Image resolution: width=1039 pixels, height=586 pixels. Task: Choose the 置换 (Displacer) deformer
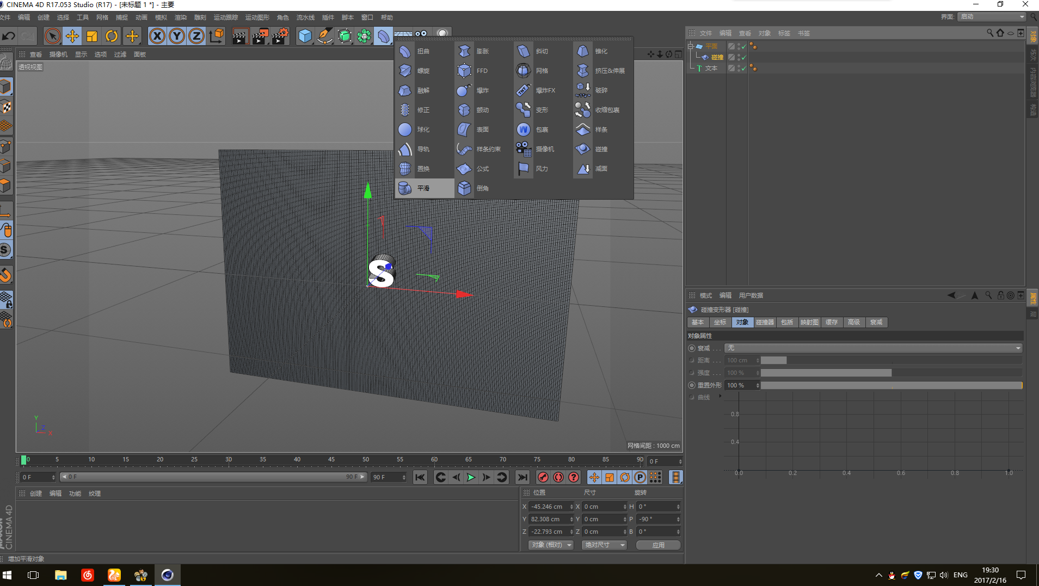(405, 169)
